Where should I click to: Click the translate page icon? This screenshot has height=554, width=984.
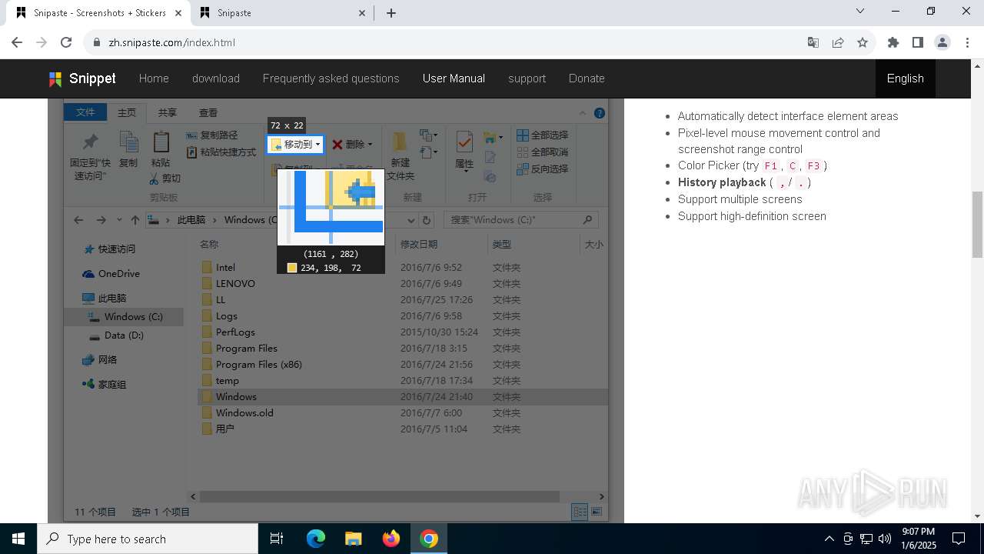[x=813, y=42]
